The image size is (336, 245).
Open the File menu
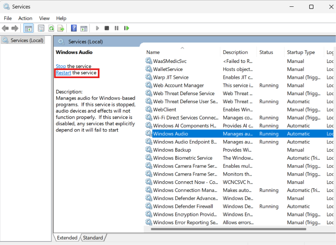[x=8, y=18]
